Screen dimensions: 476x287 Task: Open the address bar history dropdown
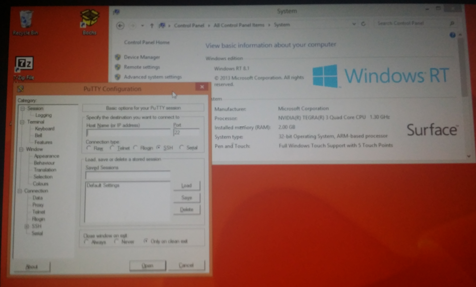click(x=354, y=24)
